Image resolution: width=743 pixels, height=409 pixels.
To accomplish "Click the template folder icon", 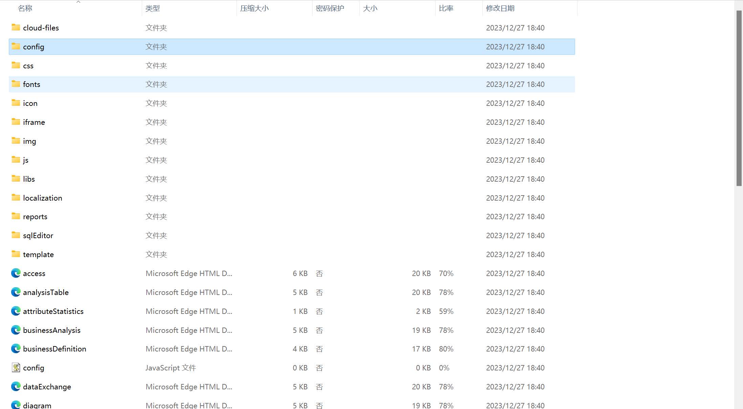I will coord(16,254).
